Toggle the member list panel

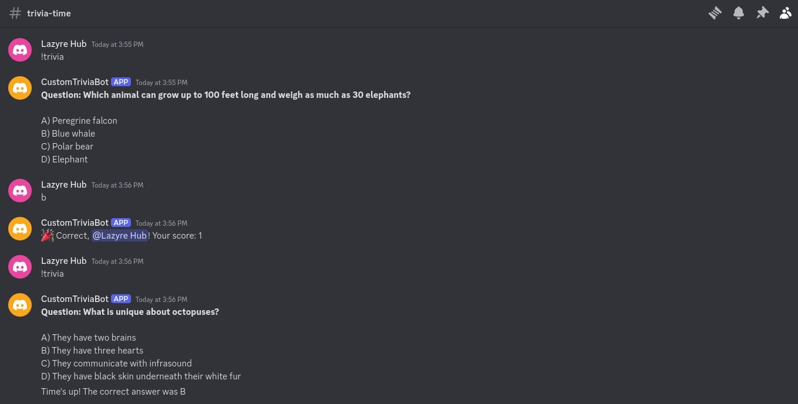click(786, 12)
